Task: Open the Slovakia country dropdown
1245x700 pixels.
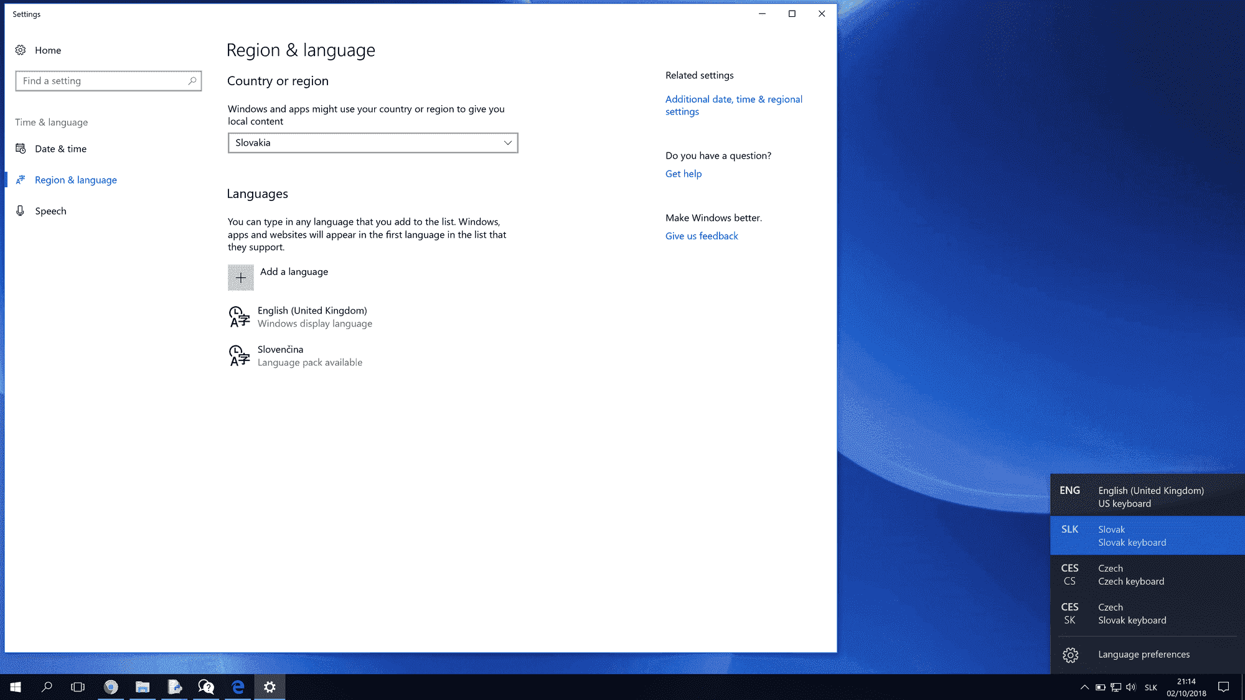Action: pos(373,143)
